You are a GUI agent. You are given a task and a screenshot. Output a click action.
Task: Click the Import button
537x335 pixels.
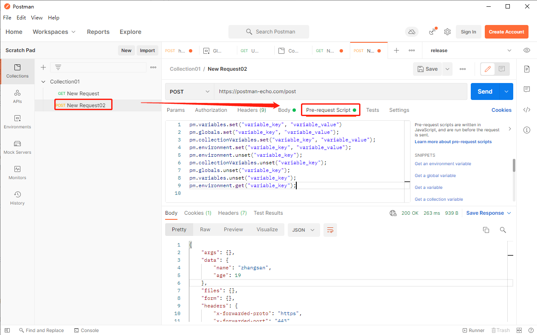[147, 50]
